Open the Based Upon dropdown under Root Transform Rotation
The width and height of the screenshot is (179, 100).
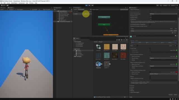163,58
